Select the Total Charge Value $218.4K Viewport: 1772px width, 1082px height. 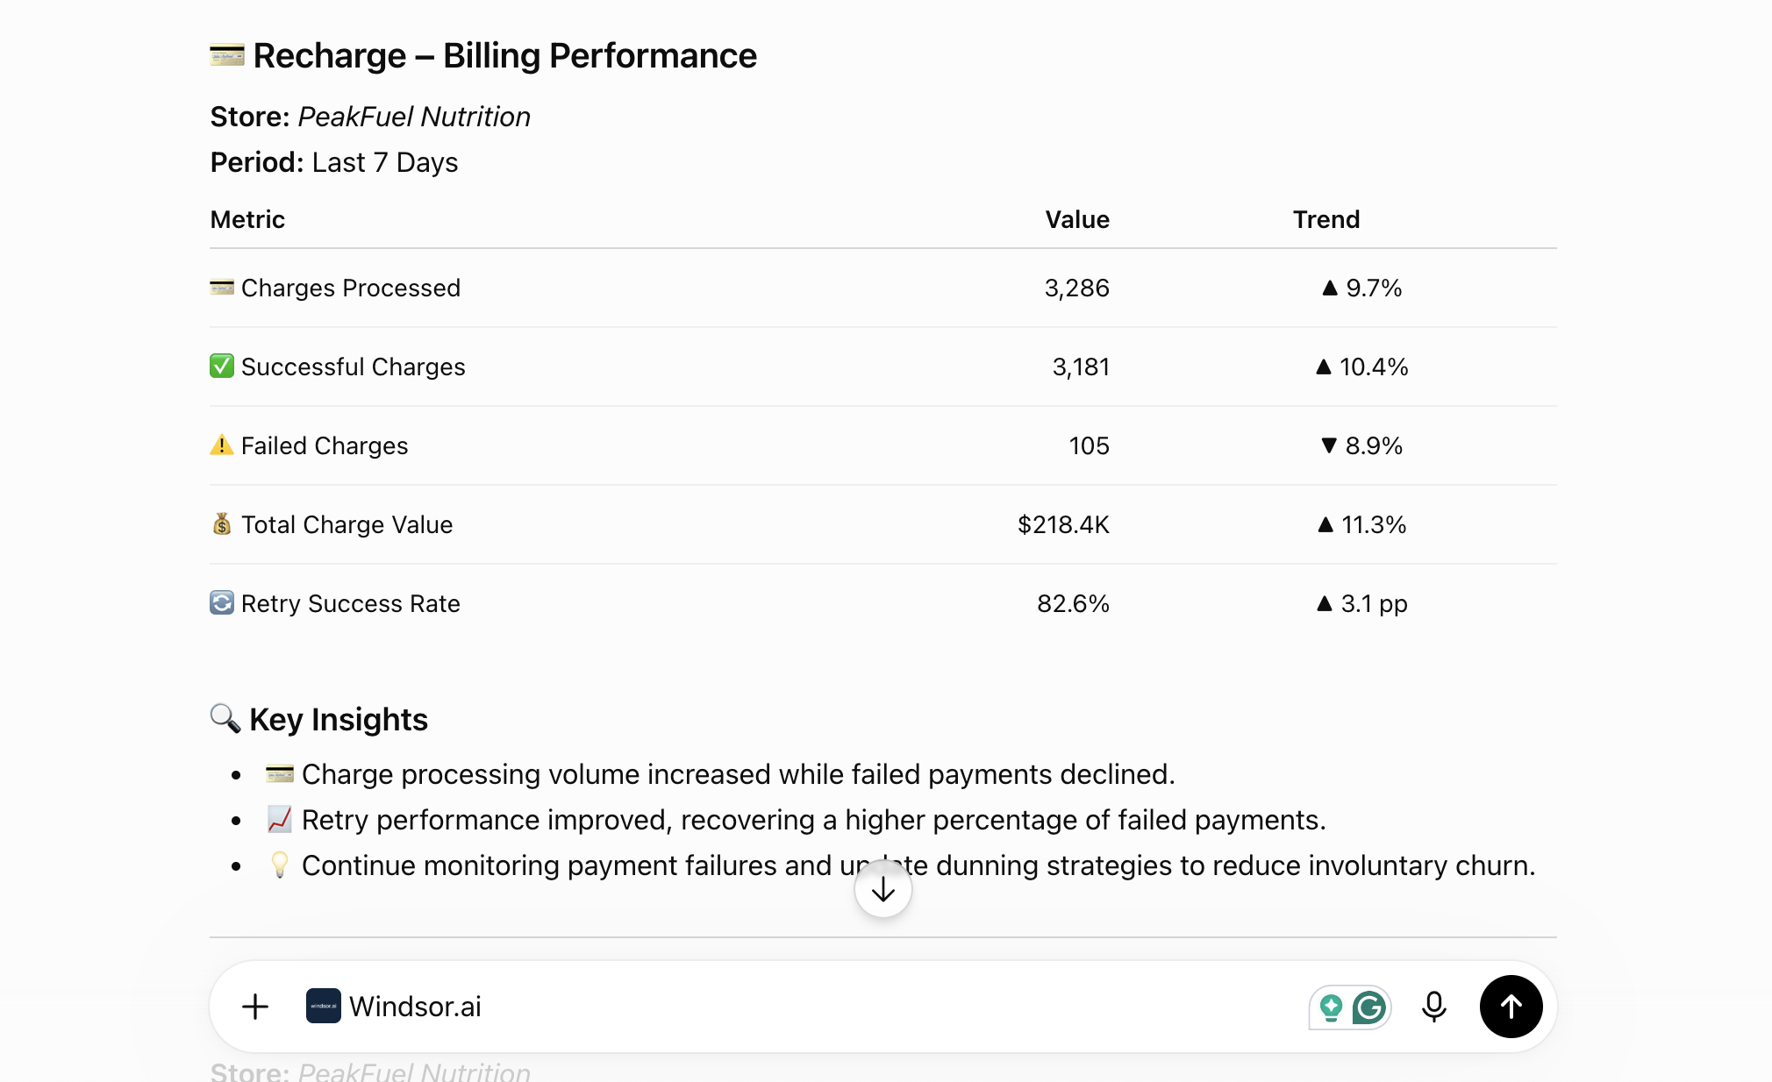pyautogui.click(x=1063, y=524)
